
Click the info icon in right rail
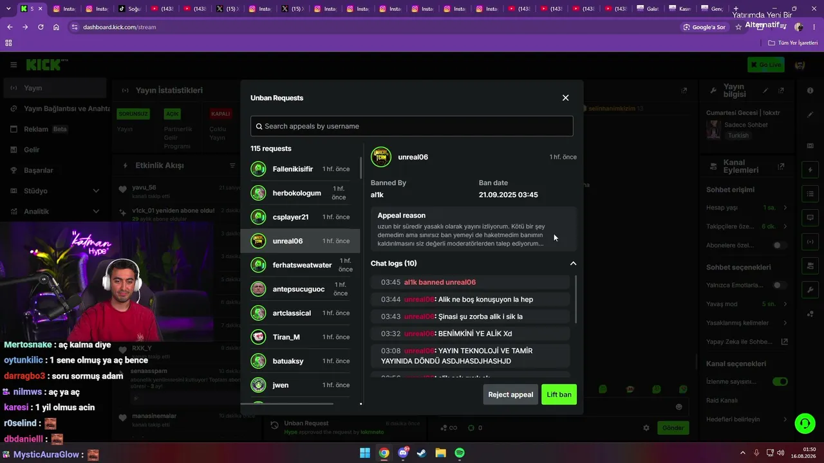(810, 91)
